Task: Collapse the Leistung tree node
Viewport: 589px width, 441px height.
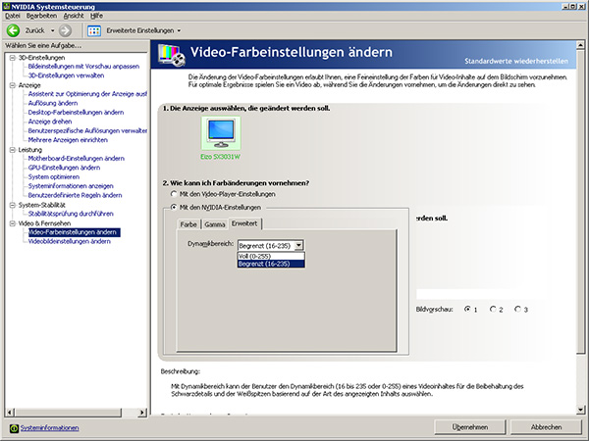Action: pos(11,150)
